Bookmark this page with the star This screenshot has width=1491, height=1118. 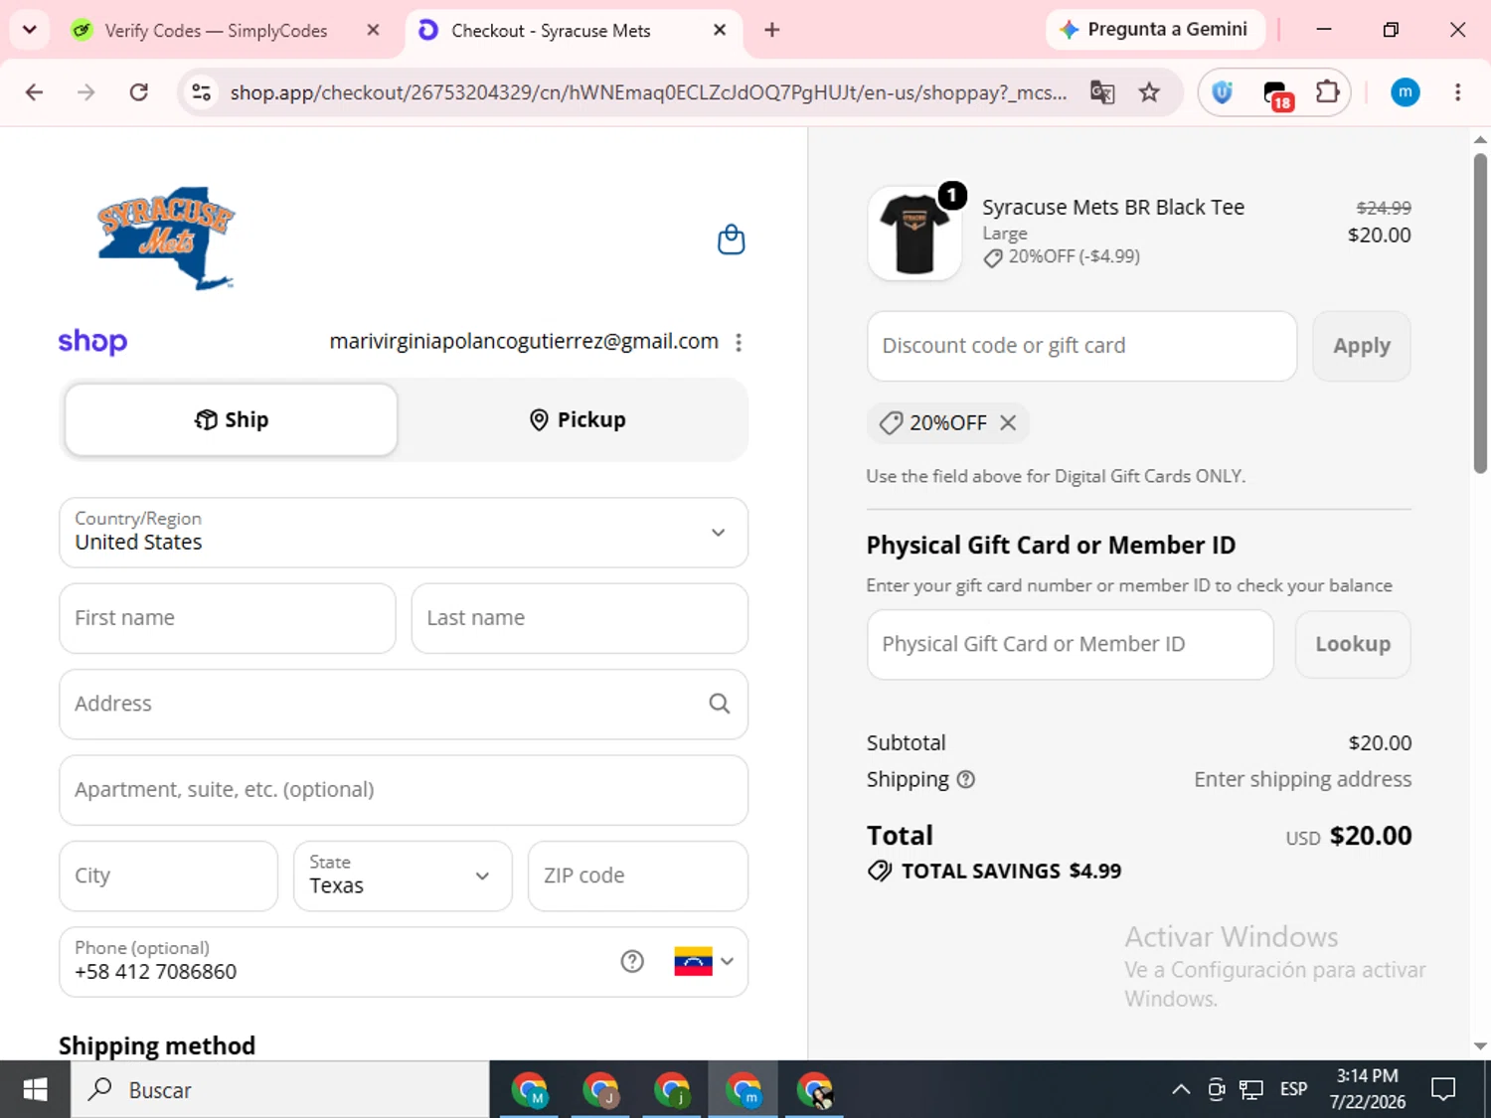(1150, 92)
